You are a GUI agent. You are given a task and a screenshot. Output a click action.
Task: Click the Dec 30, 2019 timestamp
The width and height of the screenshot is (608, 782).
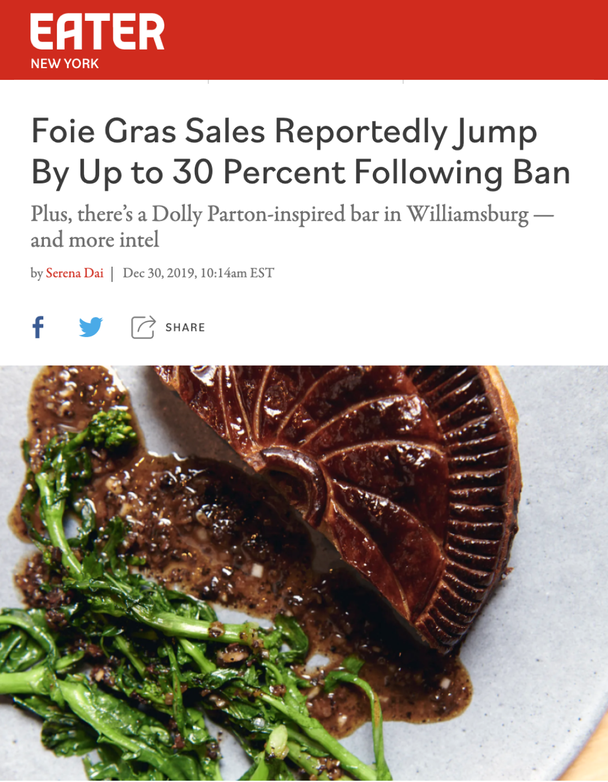[x=198, y=273]
